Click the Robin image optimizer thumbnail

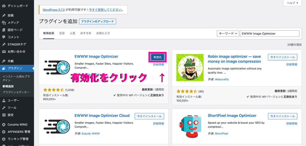click(x=190, y=67)
